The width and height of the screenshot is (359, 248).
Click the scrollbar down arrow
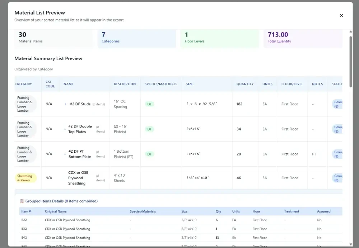pos(350,244)
